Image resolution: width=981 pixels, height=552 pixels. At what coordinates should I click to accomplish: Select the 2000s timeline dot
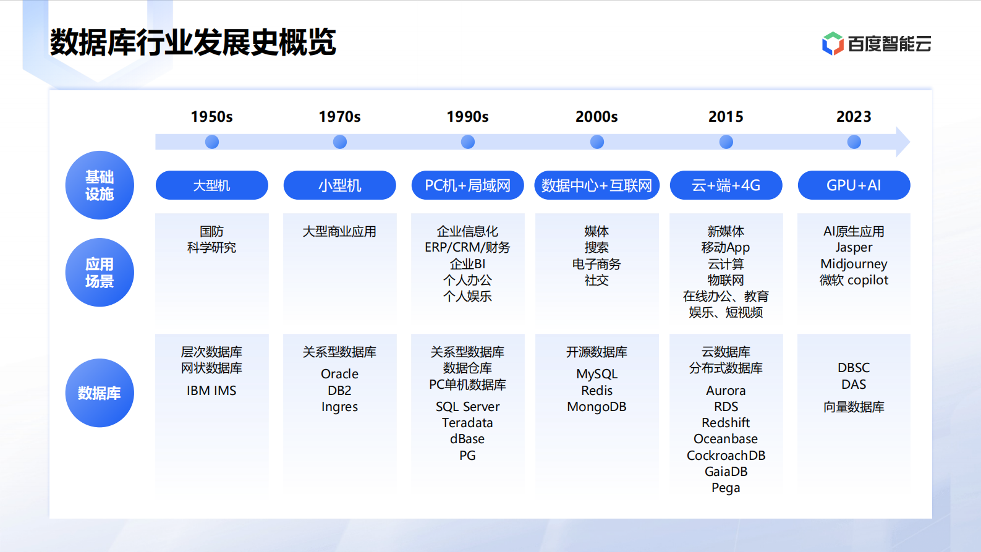597,142
